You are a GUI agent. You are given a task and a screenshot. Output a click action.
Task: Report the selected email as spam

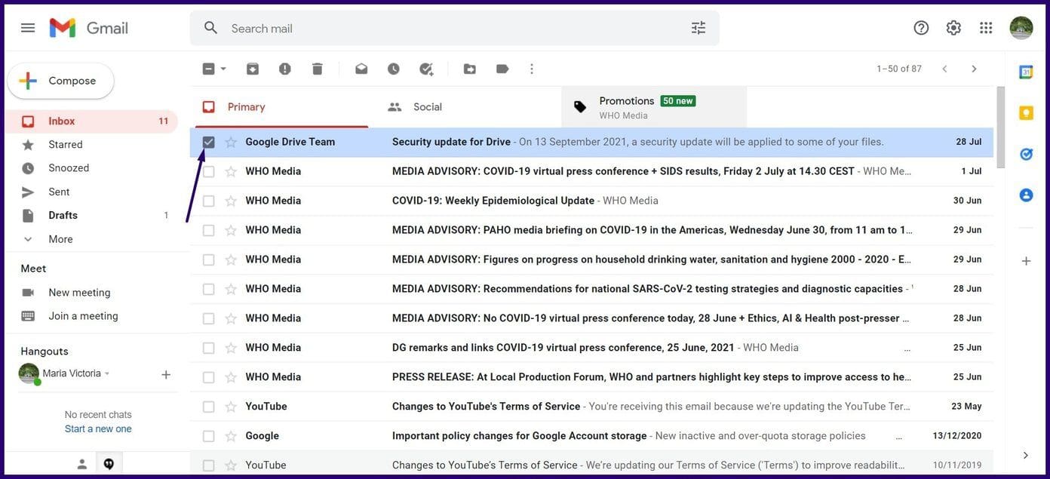[284, 69]
